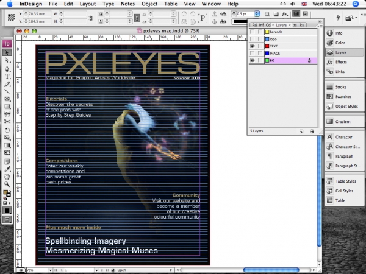Open the File menu
This screenshot has height=274, width=366.
pos(53,4)
